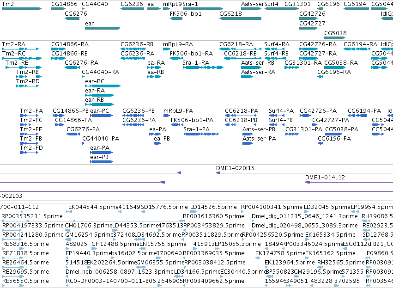The width and height of the screenshot is (393, 288).
Task: Select the Surf4-PA protein label
Action: pos(281,111)
